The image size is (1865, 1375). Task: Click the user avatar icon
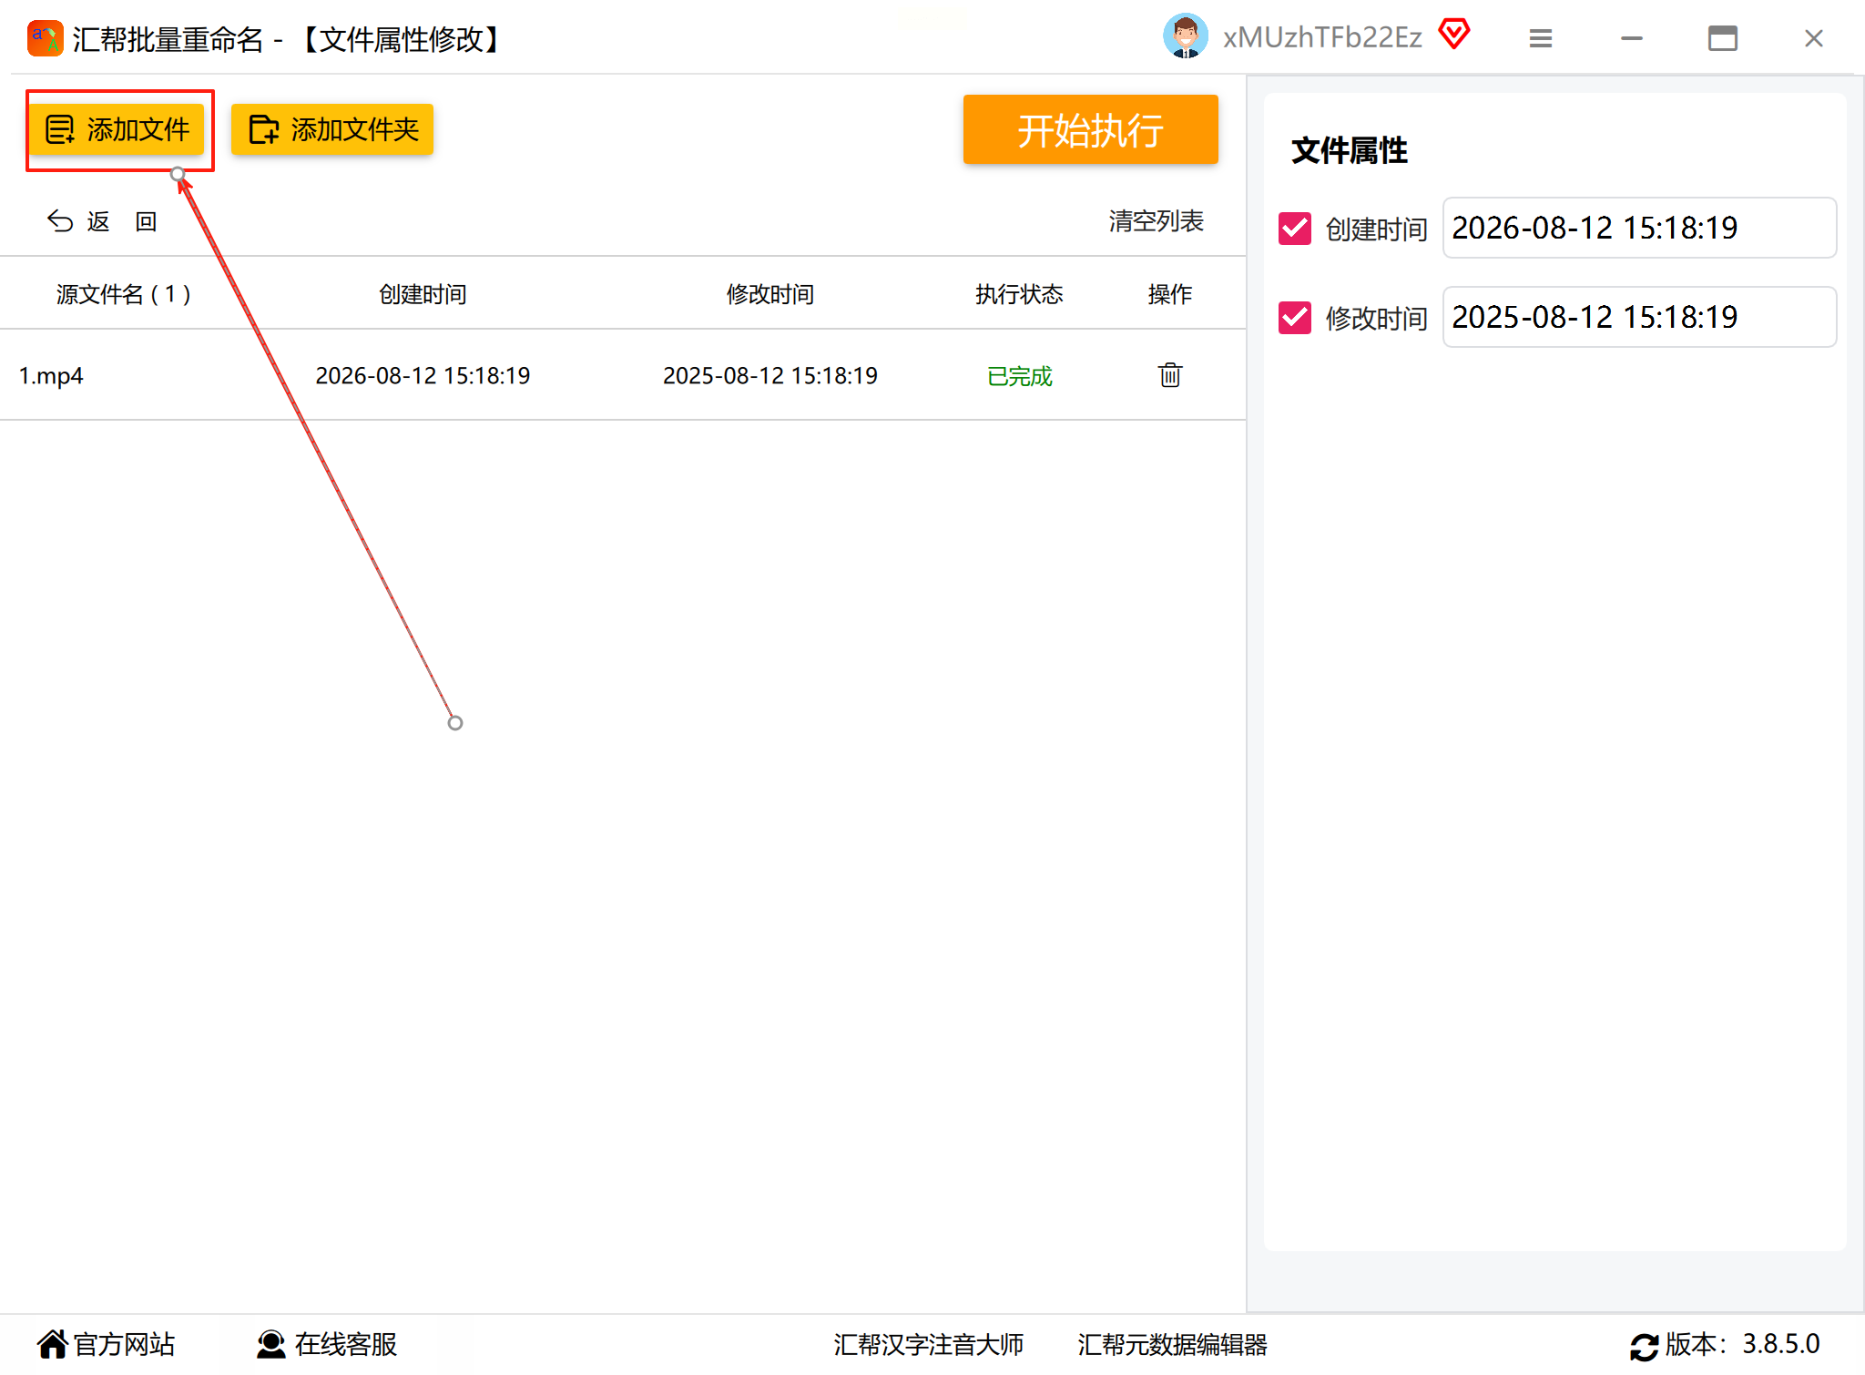(x=1185, y=37)
